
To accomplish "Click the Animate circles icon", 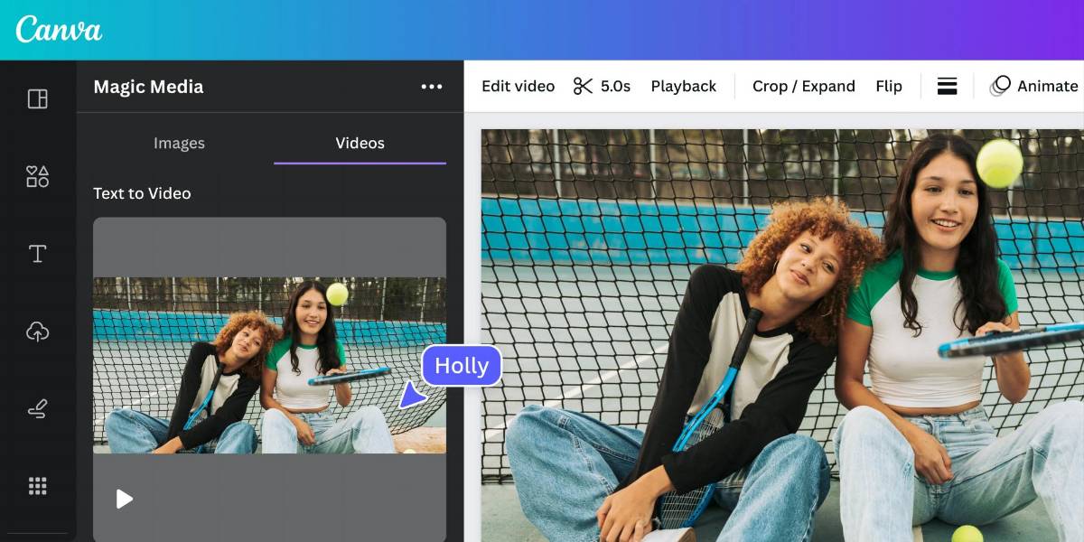I will (x=1000, y=86).
